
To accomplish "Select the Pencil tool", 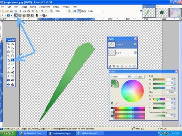I will pos(8,68).
